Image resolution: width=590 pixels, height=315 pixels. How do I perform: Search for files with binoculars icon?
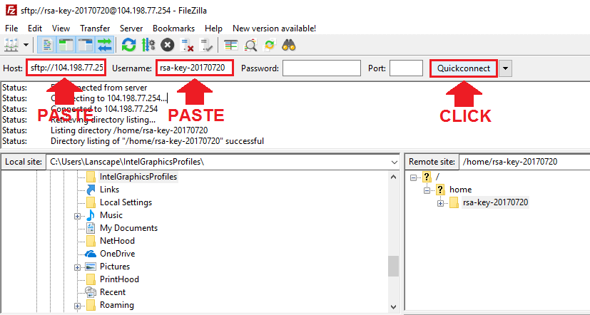coord(289,46)
